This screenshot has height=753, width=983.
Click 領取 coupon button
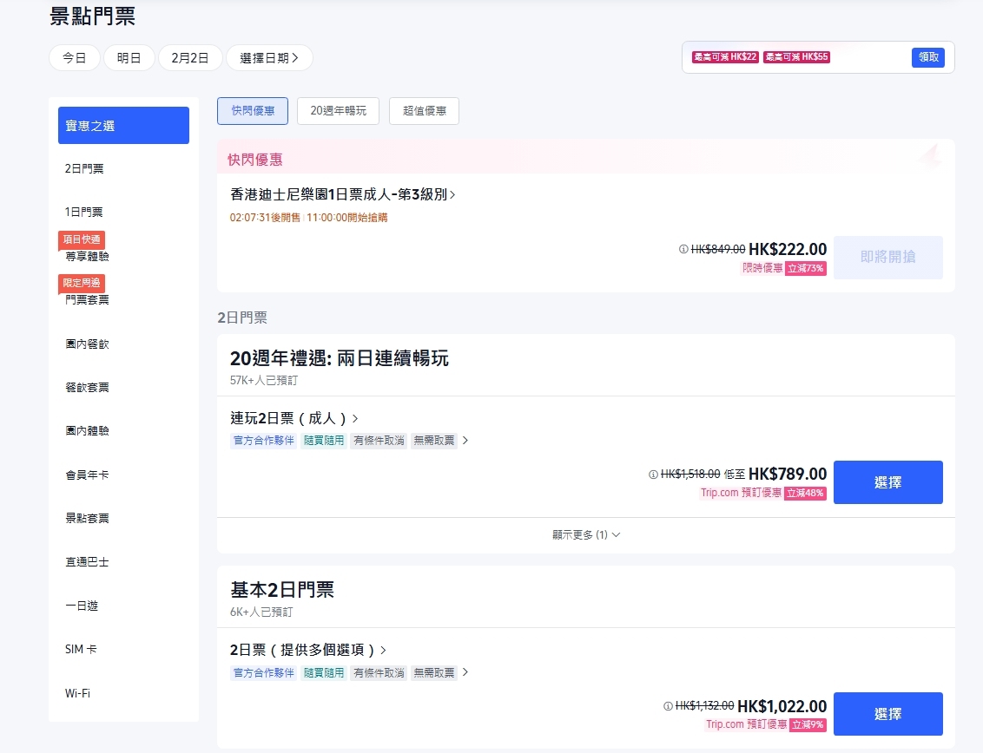(x=927, y=57)
